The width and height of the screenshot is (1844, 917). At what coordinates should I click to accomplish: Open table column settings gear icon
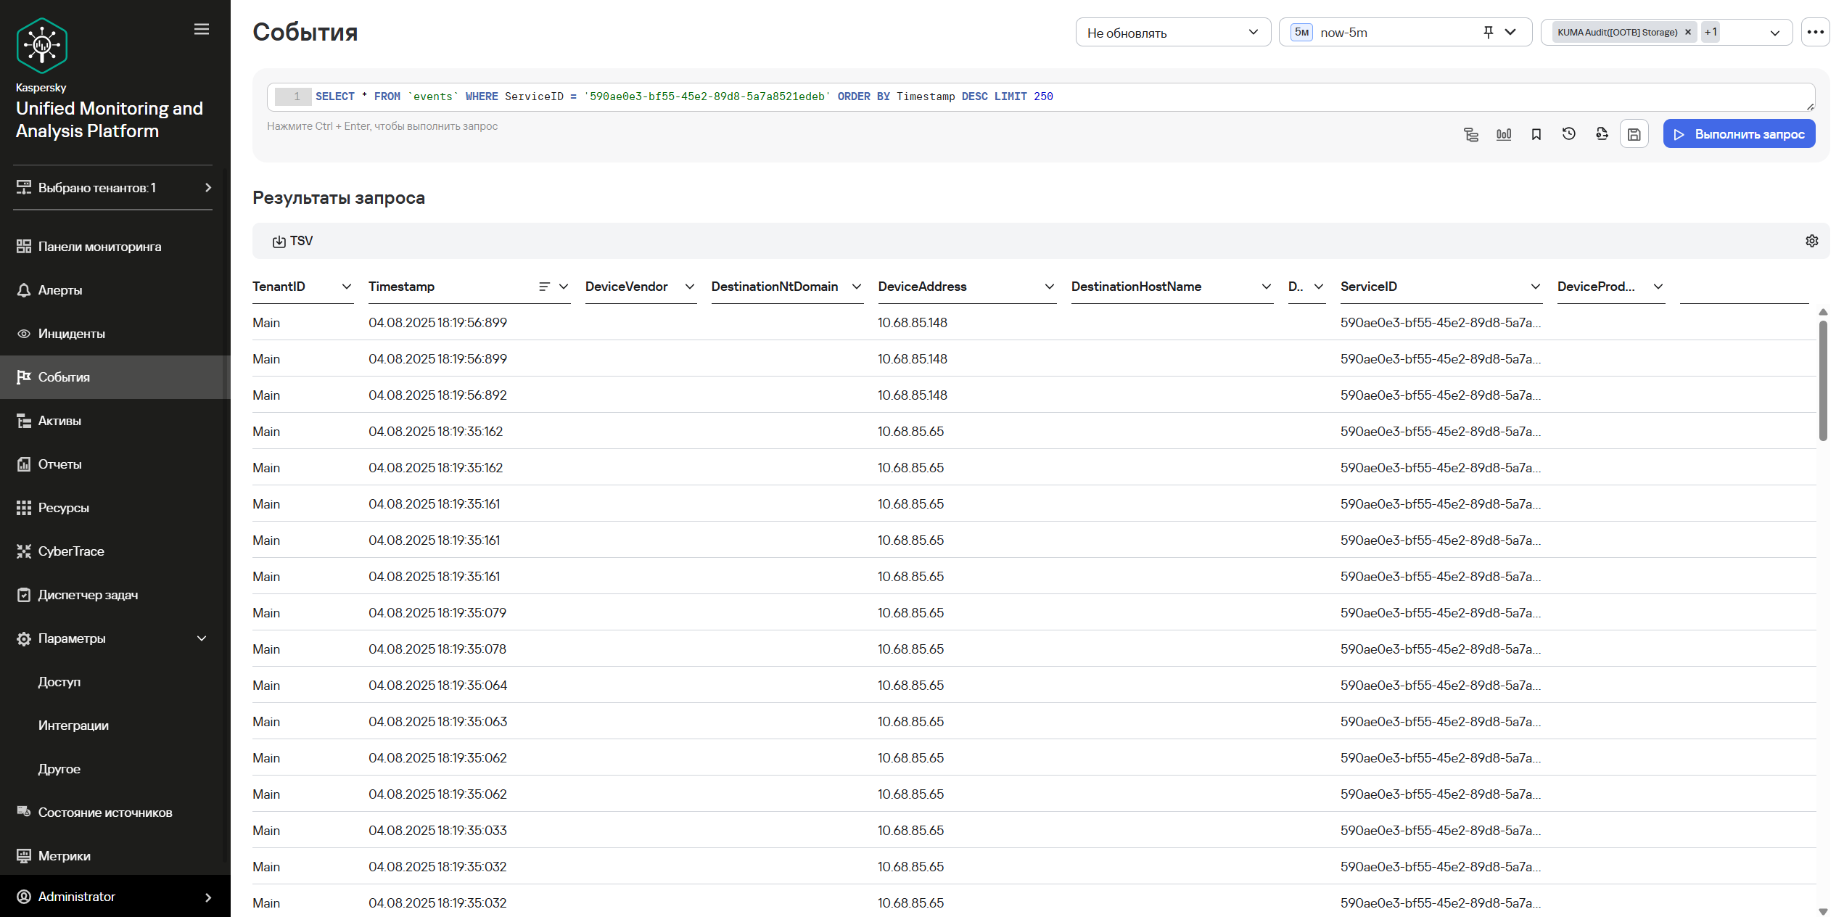(x=1812, y=241)
